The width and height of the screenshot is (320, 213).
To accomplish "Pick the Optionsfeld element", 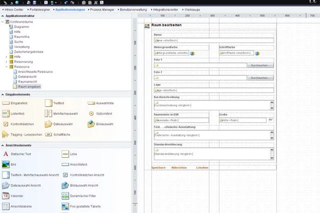I will [100, 114].
